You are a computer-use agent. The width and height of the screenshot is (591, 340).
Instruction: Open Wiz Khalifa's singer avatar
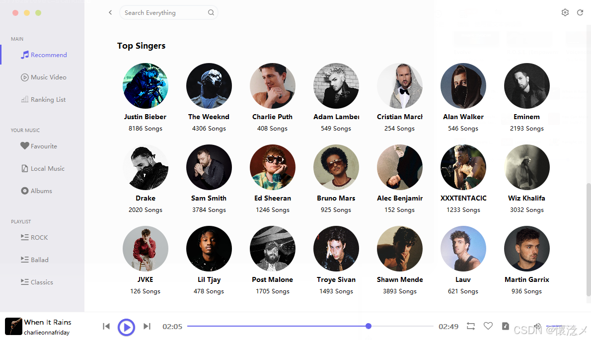pyautogui.click(x=526, y=167)
